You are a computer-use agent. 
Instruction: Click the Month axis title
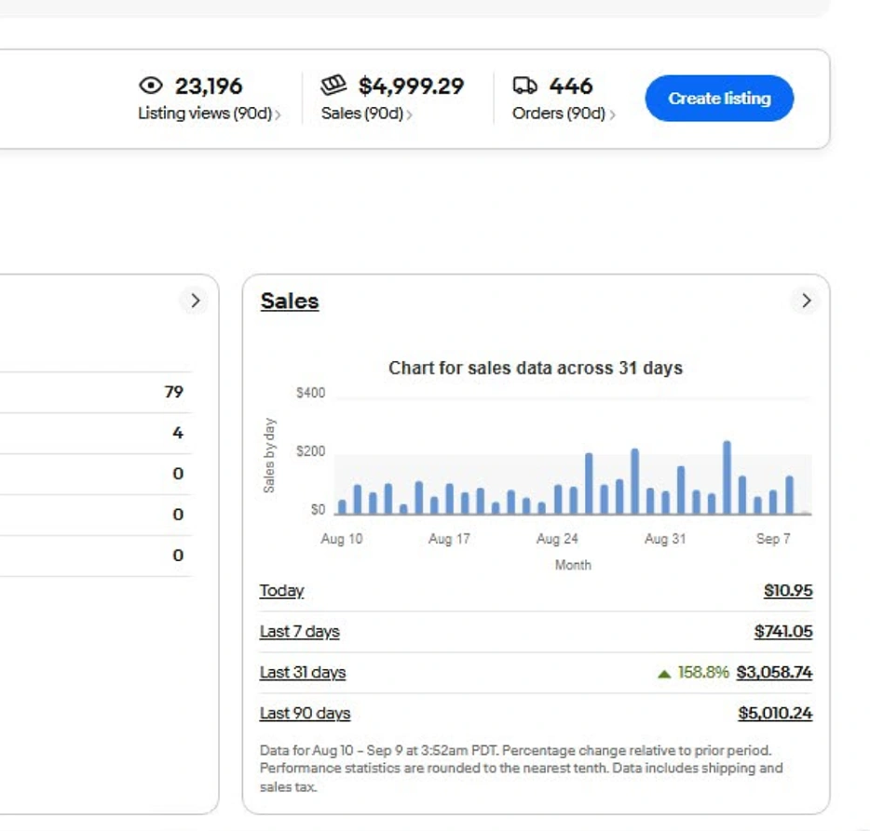[573, 566]
